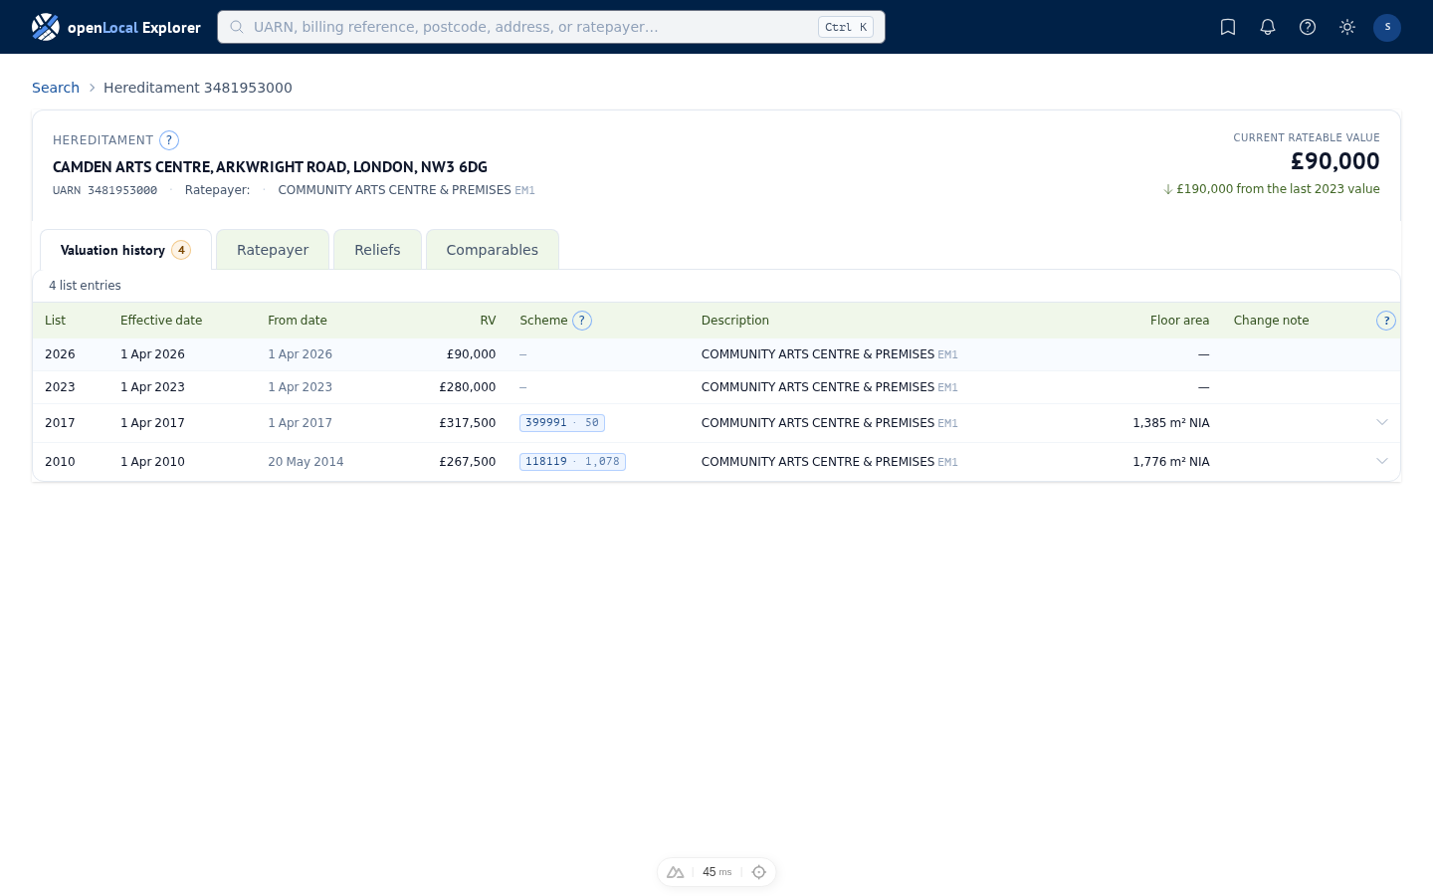Show help icon beside Change note column
Image resolution: width=1433 pixels, height=896 pixels.
[1386, 321]
